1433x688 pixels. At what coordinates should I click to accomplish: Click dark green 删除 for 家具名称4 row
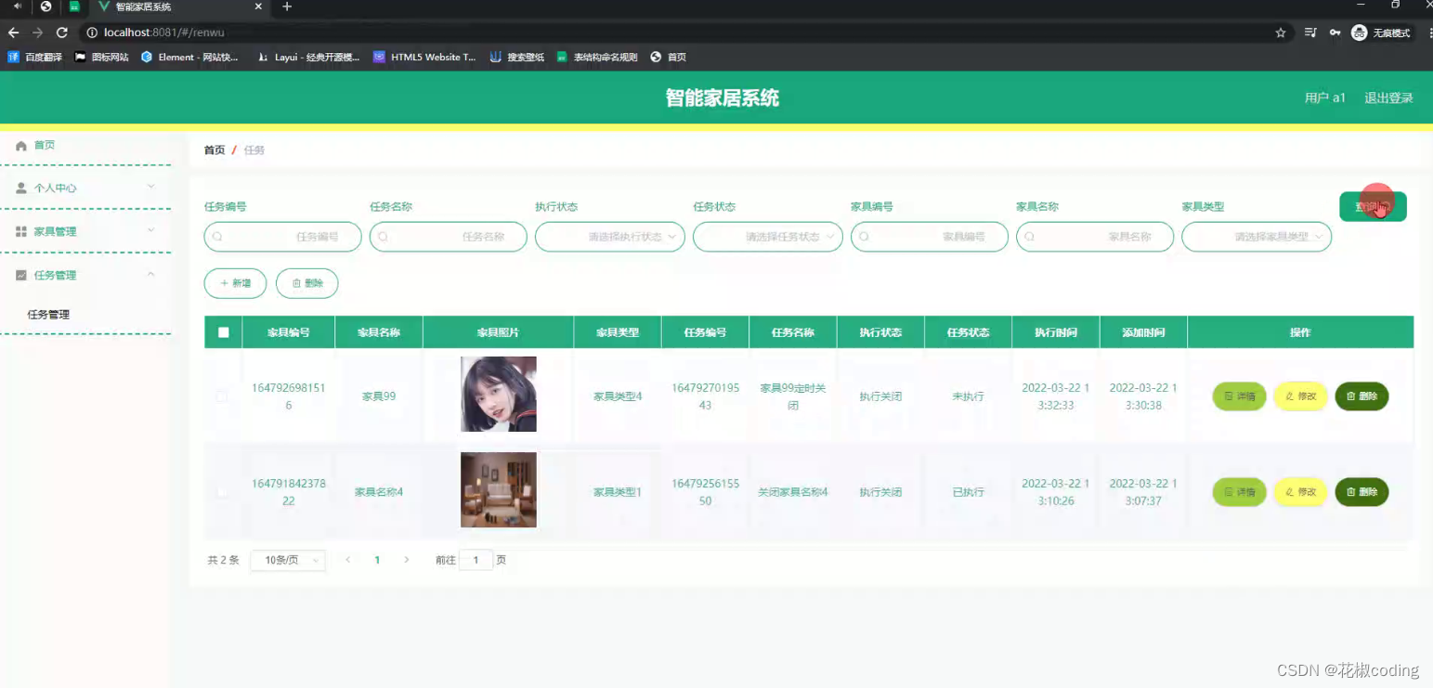point(1361,492)
